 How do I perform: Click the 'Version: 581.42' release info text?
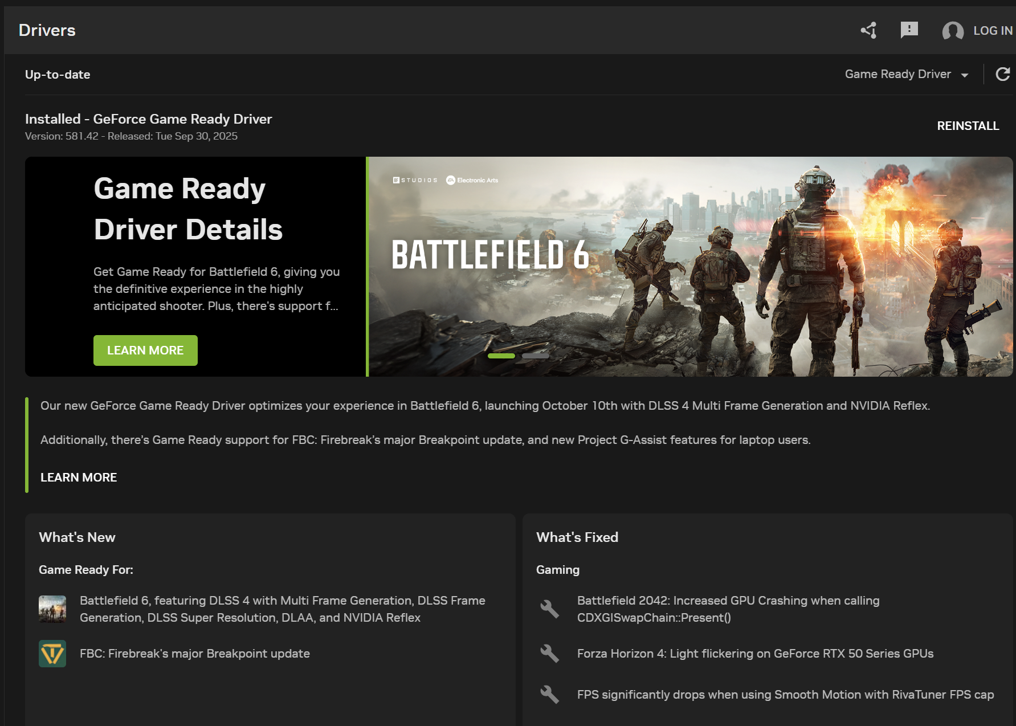coord(131,136)
